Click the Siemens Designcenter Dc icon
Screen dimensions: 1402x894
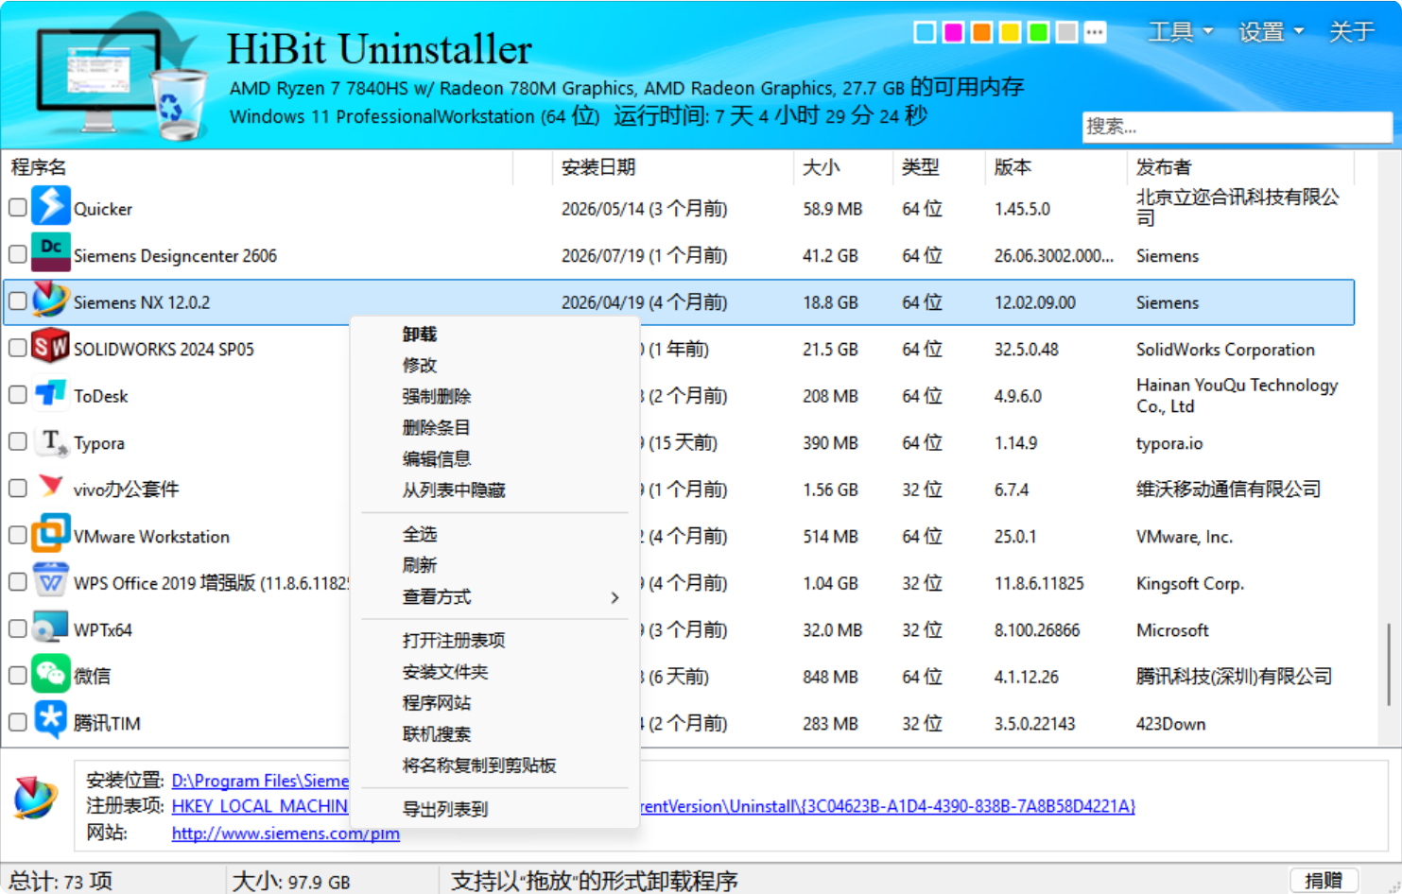pos(51,252)
